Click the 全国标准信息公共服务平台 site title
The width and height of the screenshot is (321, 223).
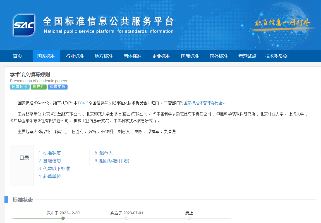108,21
